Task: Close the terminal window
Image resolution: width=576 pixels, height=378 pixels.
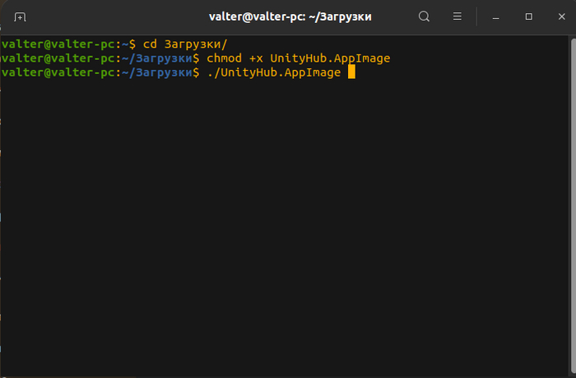Action: (x=560, y=16)
